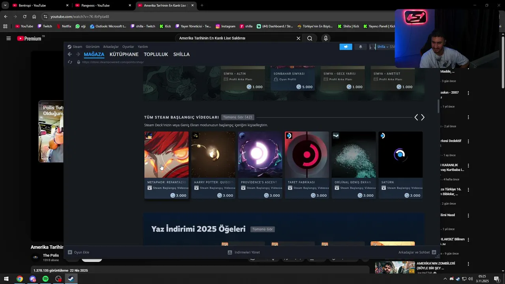505x284 pixels.
Task: Click the Chrome address bar URL
Action: point(80,17)
